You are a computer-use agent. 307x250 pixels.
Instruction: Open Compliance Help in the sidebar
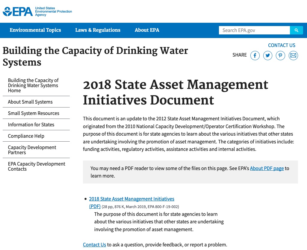click(26, 136)
